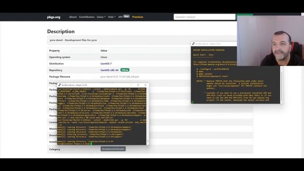
Task: Click the Official repository badge
Action: tap(125, 70)
